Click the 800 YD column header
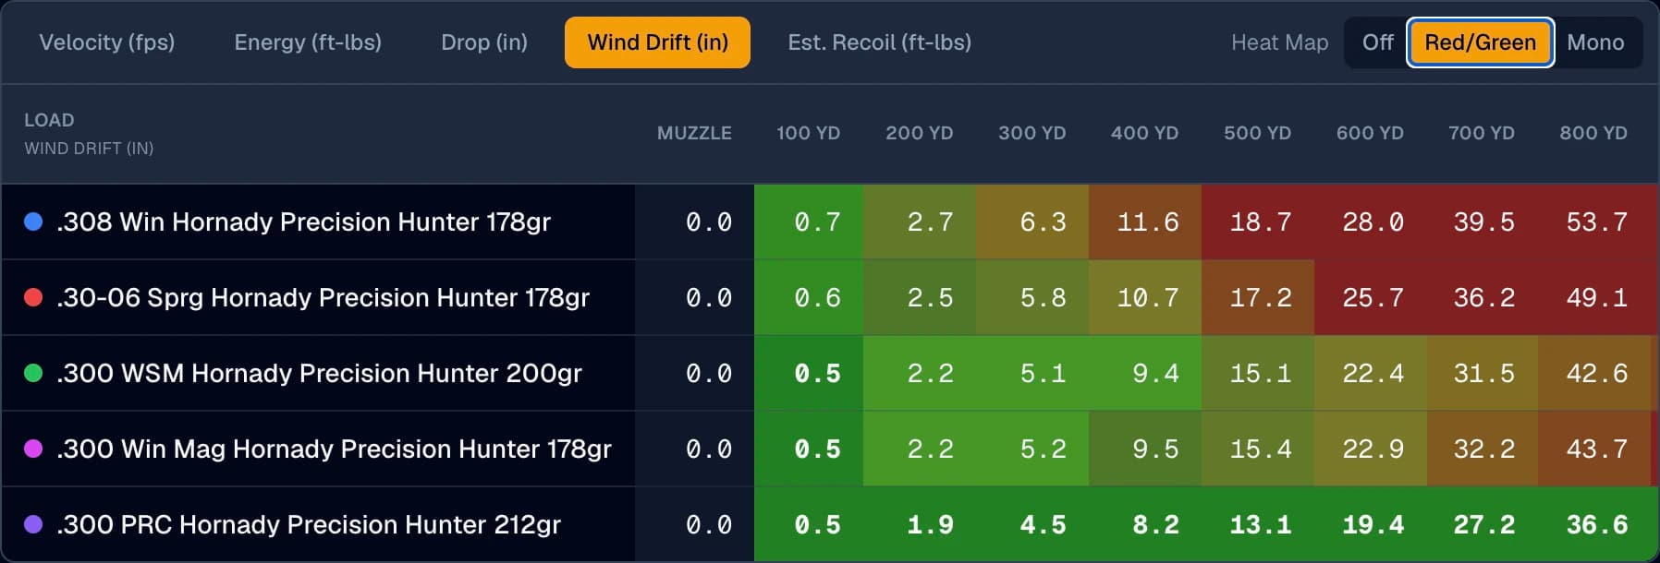The width and height of the screenshot is (1660, 563). click(1593, 133)
